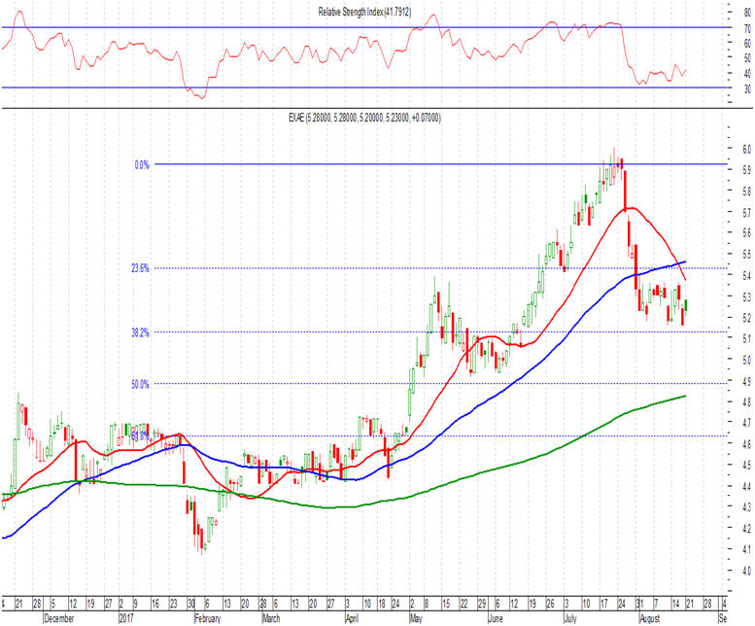Viewport: 755px width, 626px height.
Task: Select the RSI 70 overbought line
Action: [x=364, y=27]
